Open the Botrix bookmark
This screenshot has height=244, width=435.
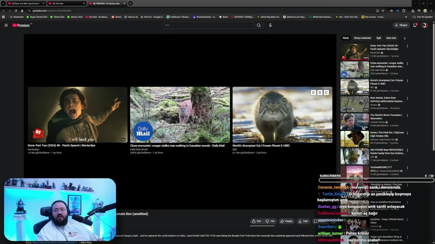click(x=224, y=17)
